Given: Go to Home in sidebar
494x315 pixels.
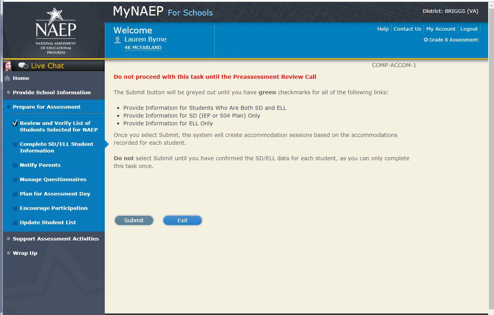Looking at the screenshot, I should 21,78.
